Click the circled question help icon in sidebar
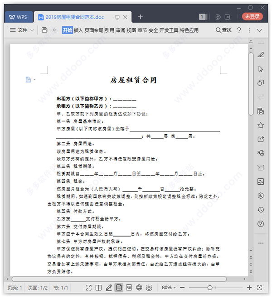 point(261,224)
